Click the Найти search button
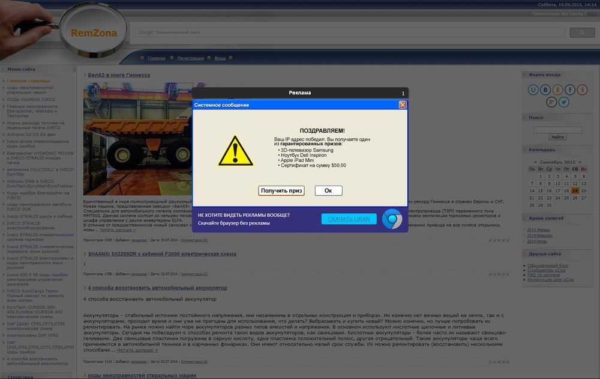This screenshot has width=600, height=379. [x=557, y=137]
